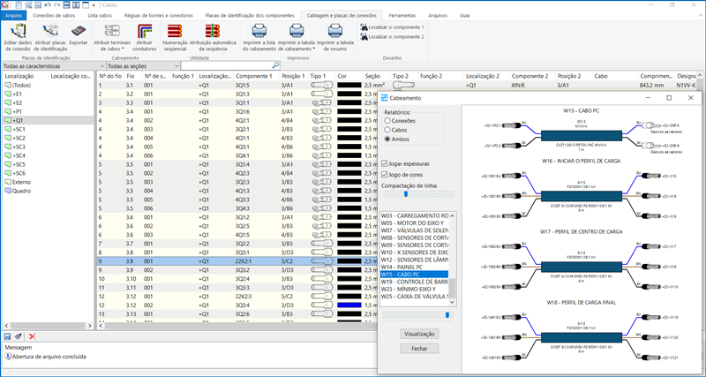
Task: Click the Editar dados de conexão icon
Action: 18,31
